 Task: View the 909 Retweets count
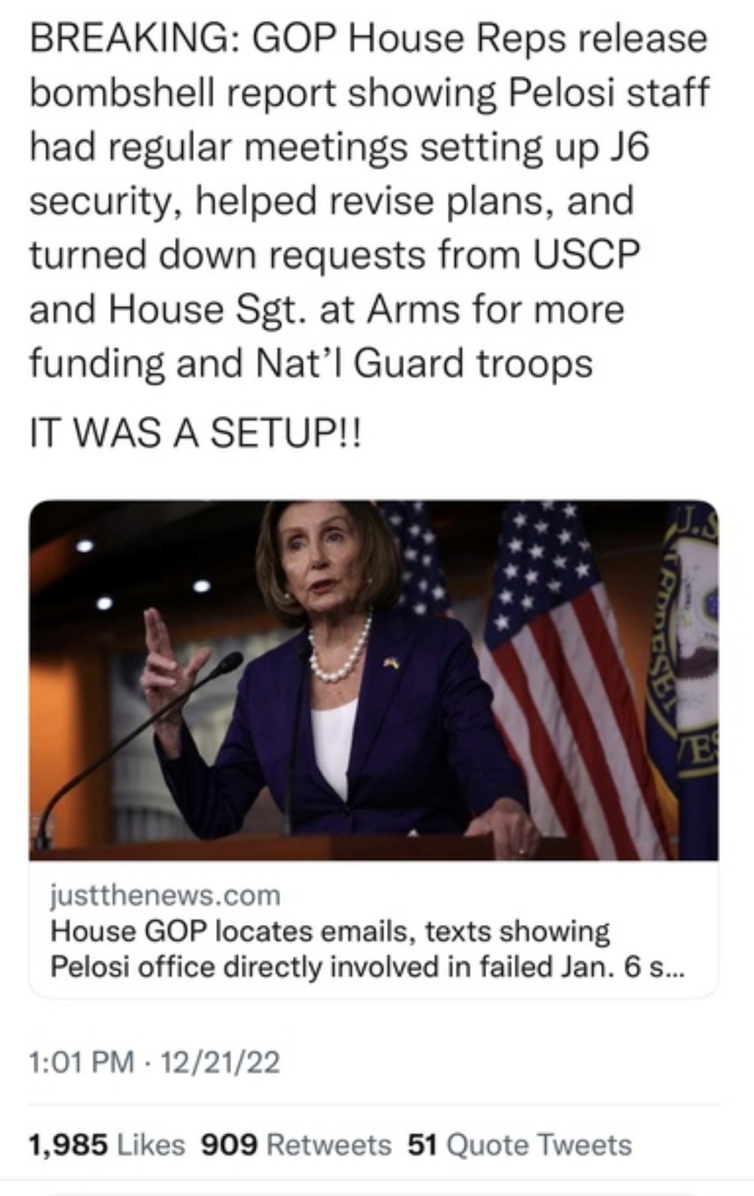[x=229, y=1144]
